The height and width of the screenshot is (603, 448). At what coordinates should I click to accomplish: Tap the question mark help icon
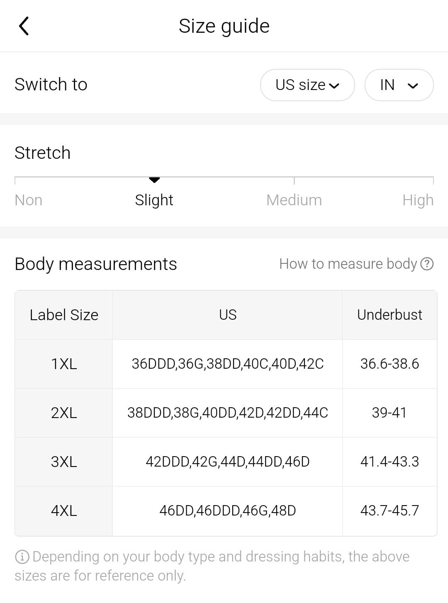[x=427, y=264]
